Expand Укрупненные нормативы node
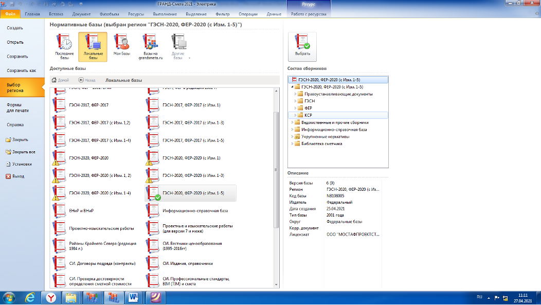Image resolution: width=541 pixels, height=305 pixels. click(292, 137)
